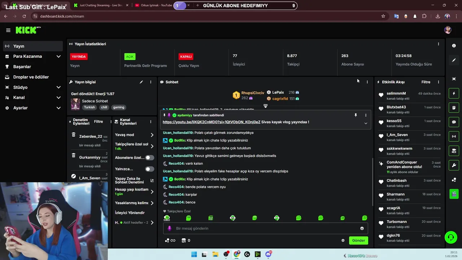The height and width of the screenshot is (260, 462).
Task: Click the green clapperboard clip icon on the right sidebar
Action: coord(454,194)
